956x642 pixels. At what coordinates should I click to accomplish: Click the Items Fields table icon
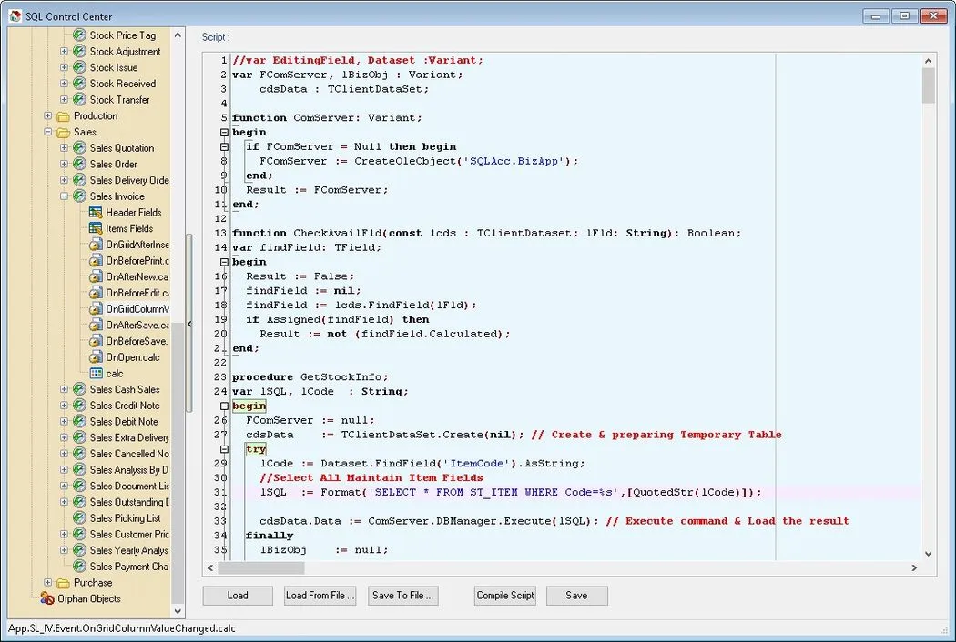pyautogui.click(x=96, y=228)
